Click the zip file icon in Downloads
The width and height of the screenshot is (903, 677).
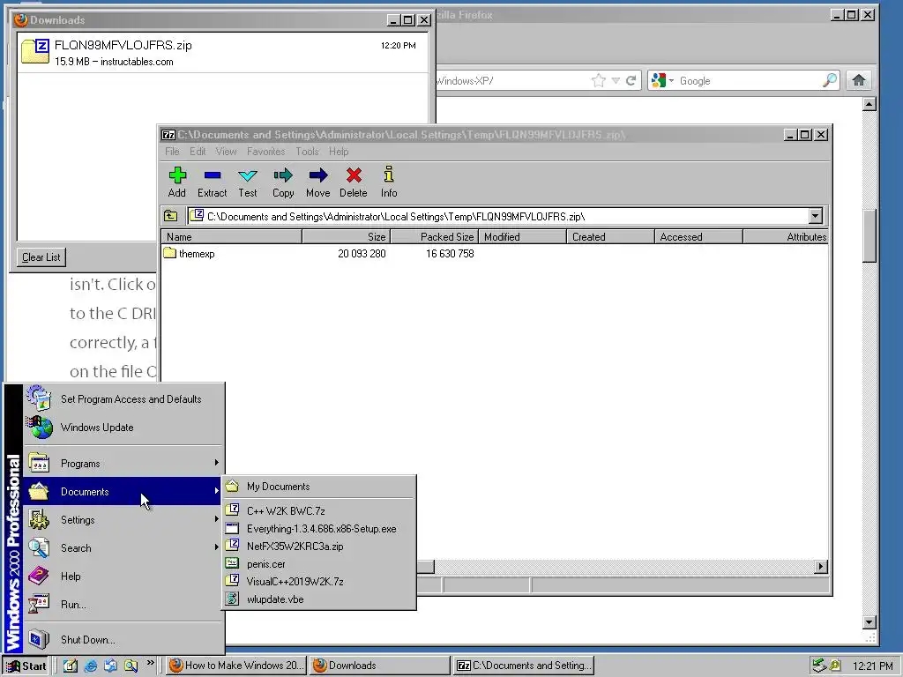tap(35, 51)
